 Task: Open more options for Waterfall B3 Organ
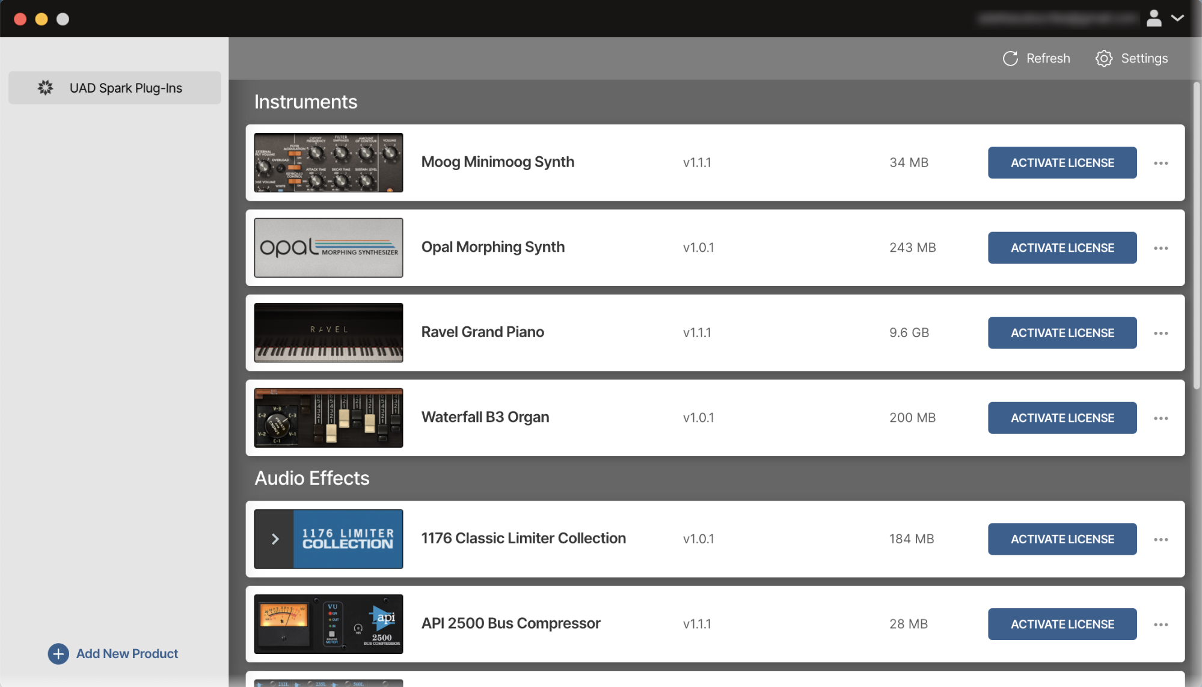point(1161,418)
